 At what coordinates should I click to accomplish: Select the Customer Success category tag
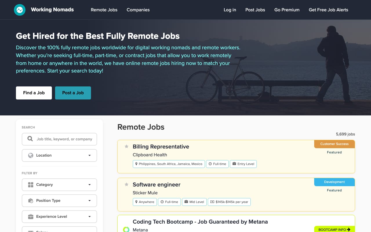click(334, 144)
